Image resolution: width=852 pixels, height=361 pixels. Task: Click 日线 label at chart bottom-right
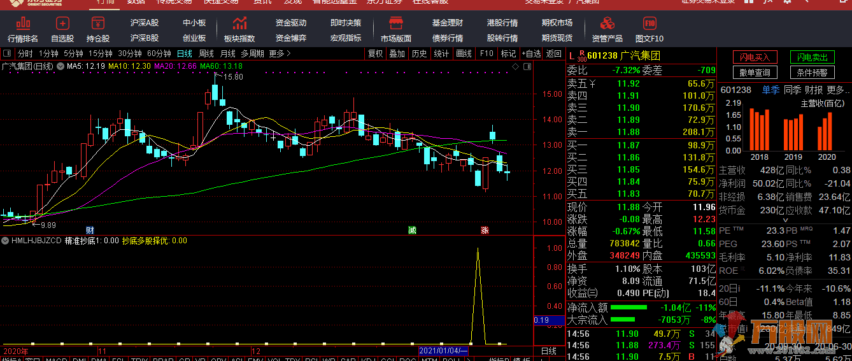point(548,351)
